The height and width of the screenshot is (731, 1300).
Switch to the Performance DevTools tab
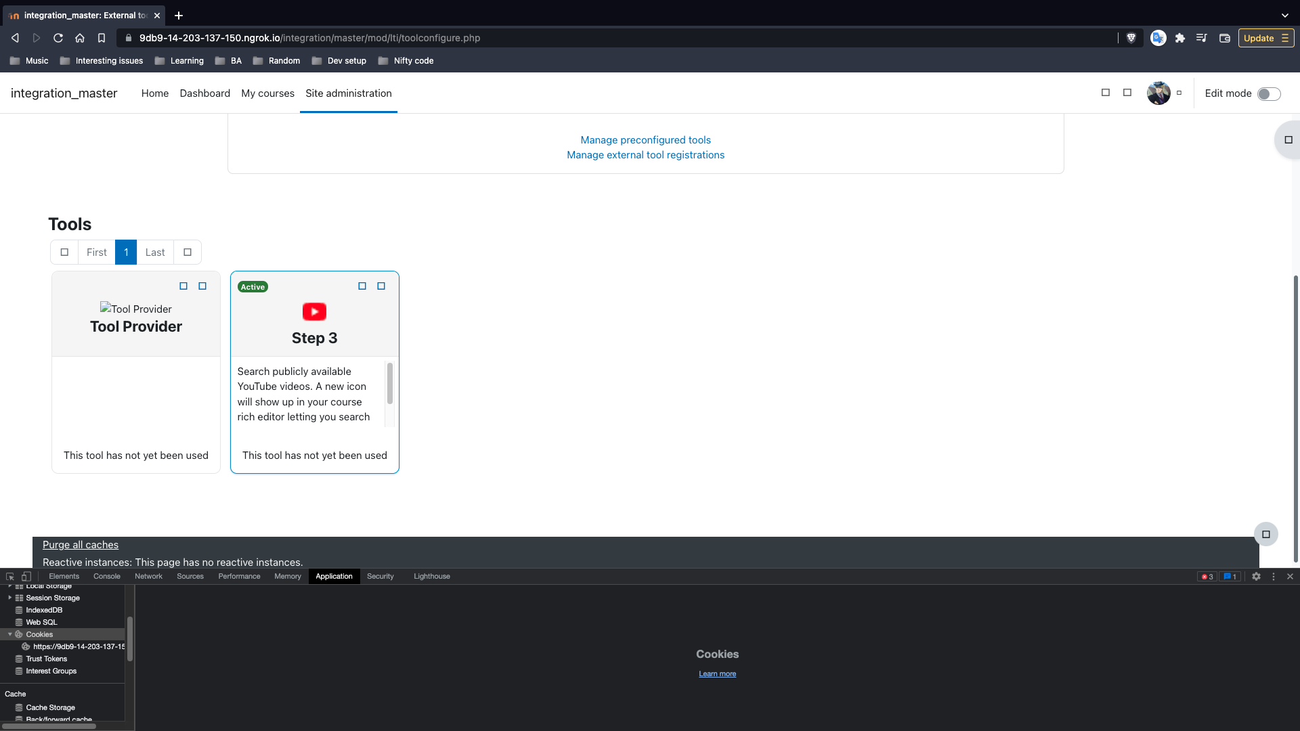240,577
